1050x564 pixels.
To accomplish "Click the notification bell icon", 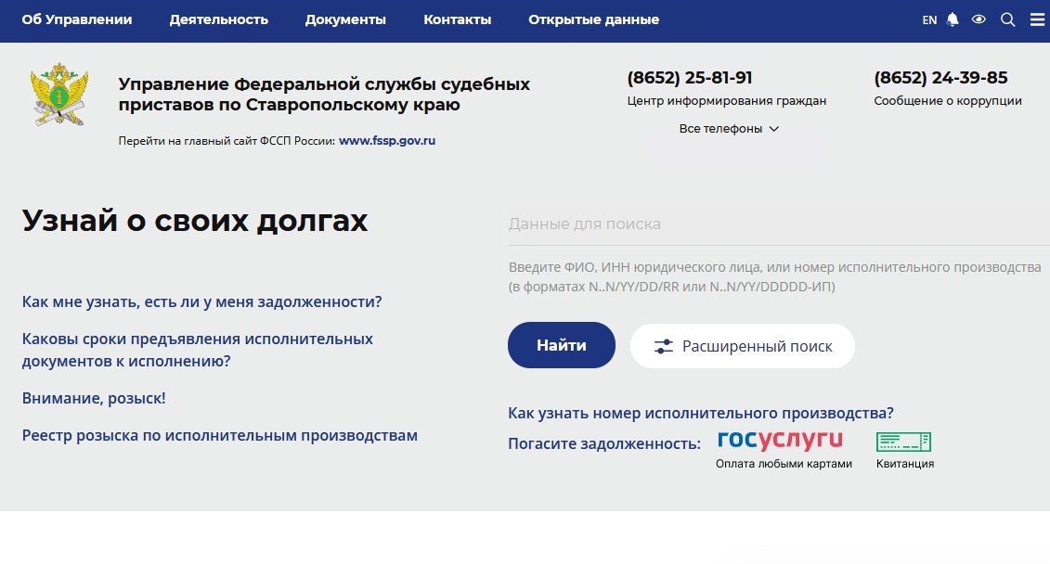I will pyautogui.click(x=953, y=19).
